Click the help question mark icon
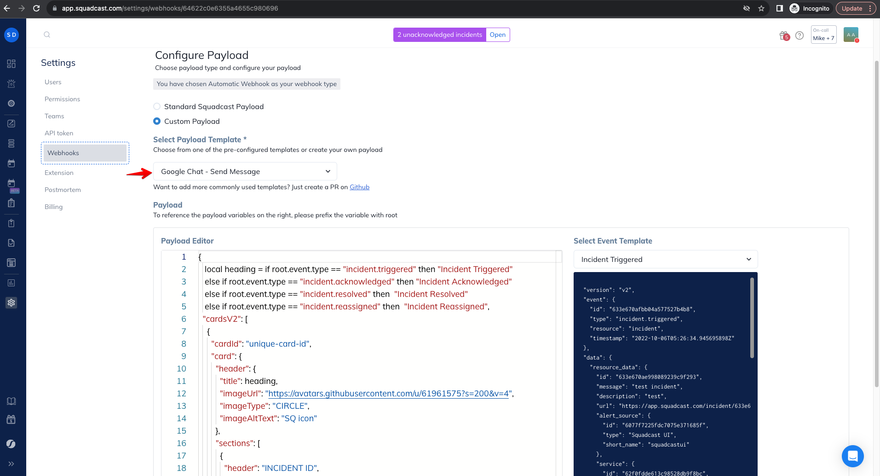880x476 pixels. click(799, 35)
